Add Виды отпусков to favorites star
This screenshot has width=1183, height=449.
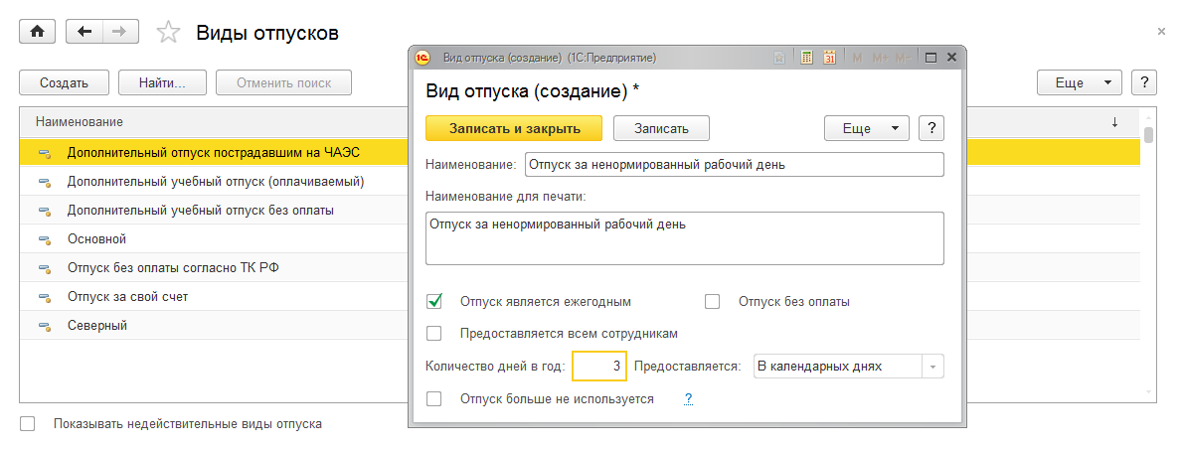pos(169,33)
